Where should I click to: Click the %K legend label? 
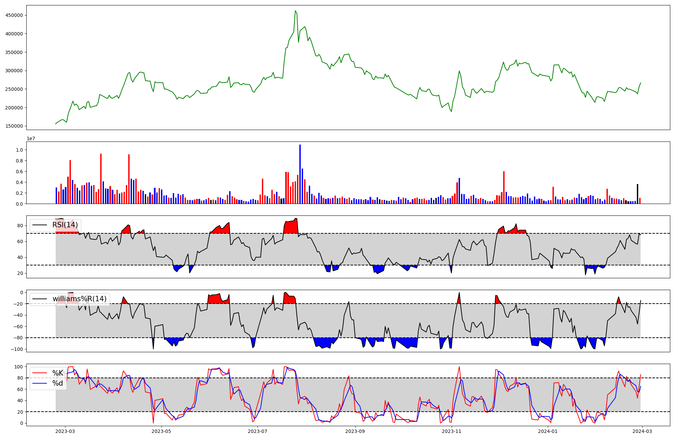point(58,373)
